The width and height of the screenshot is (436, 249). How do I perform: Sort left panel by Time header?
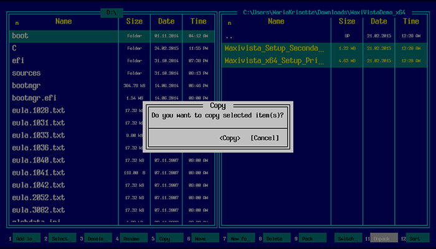click(198, 21)
